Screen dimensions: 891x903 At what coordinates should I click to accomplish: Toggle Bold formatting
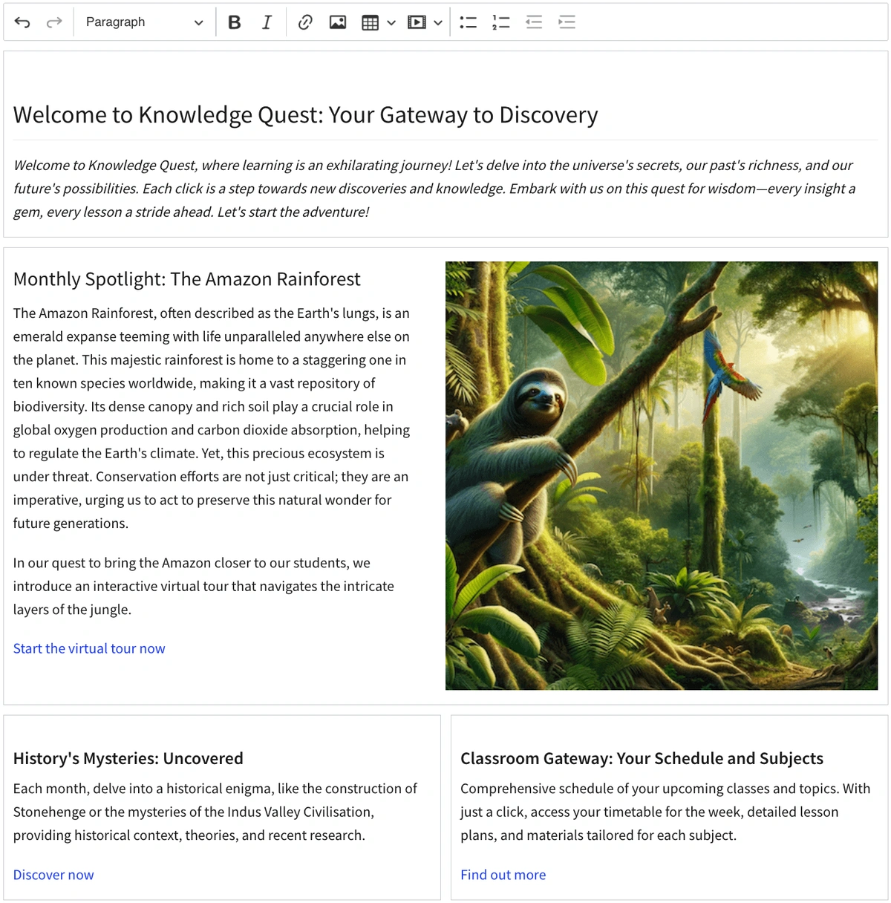click(235, 22)
